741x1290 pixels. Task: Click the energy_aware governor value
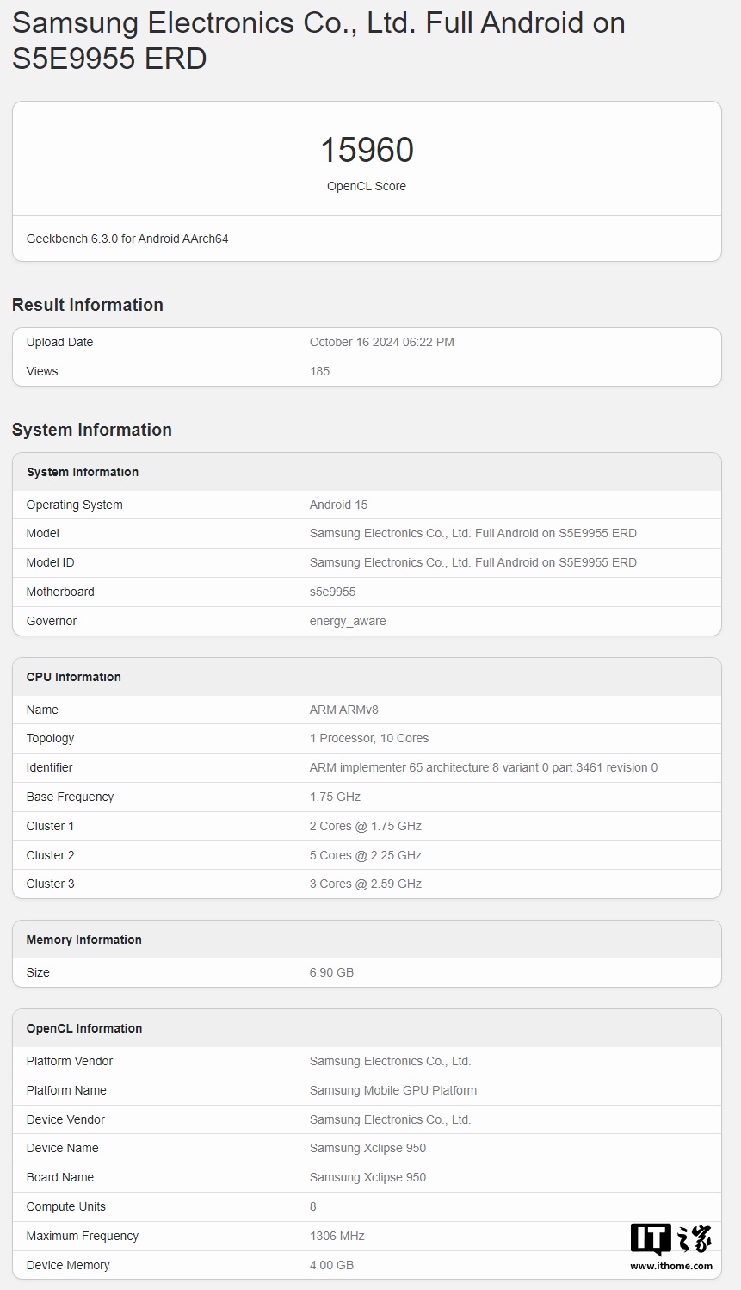pos(348,621)
